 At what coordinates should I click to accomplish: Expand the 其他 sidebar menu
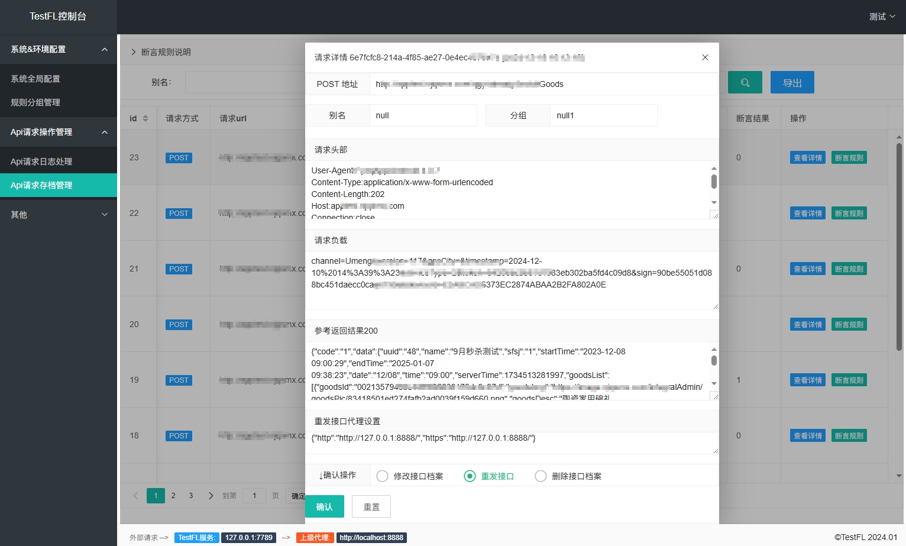pos(59,215)
